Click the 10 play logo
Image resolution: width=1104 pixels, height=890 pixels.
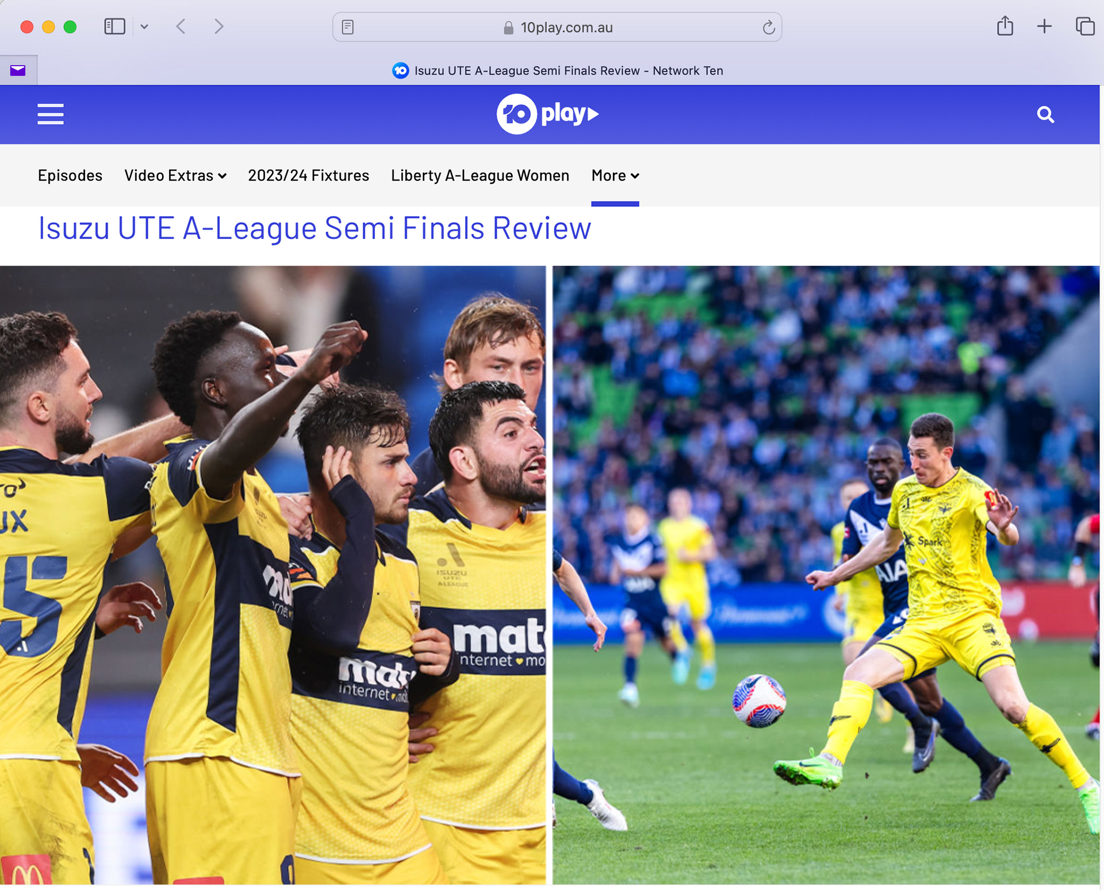[x=547, y=114]
